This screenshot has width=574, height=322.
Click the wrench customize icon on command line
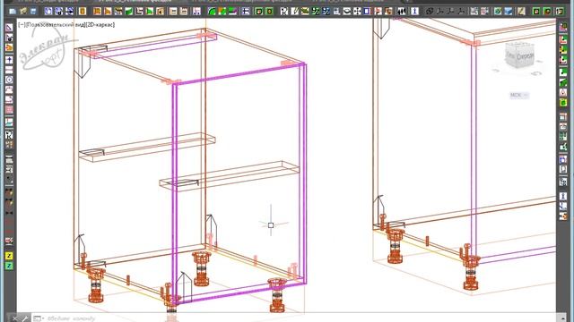coord(24,318)
